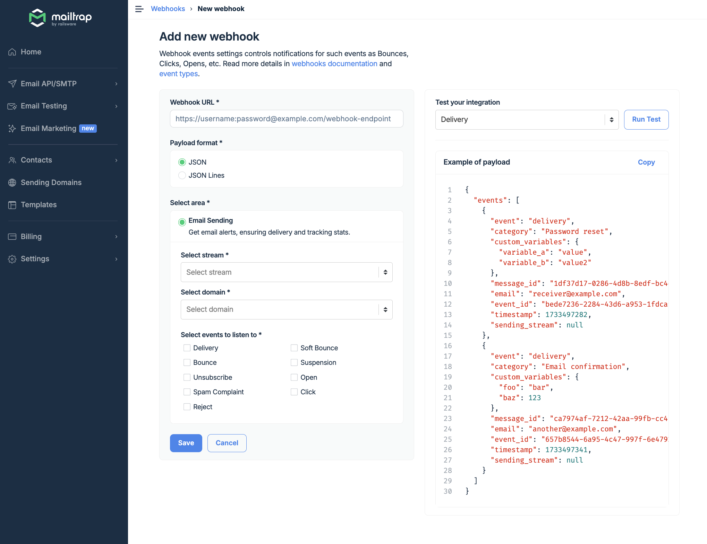The height and width of the screenshot is (544, 707).
Task: Enable the Soft Bounce event checkbox
Action: click(294, 348)
